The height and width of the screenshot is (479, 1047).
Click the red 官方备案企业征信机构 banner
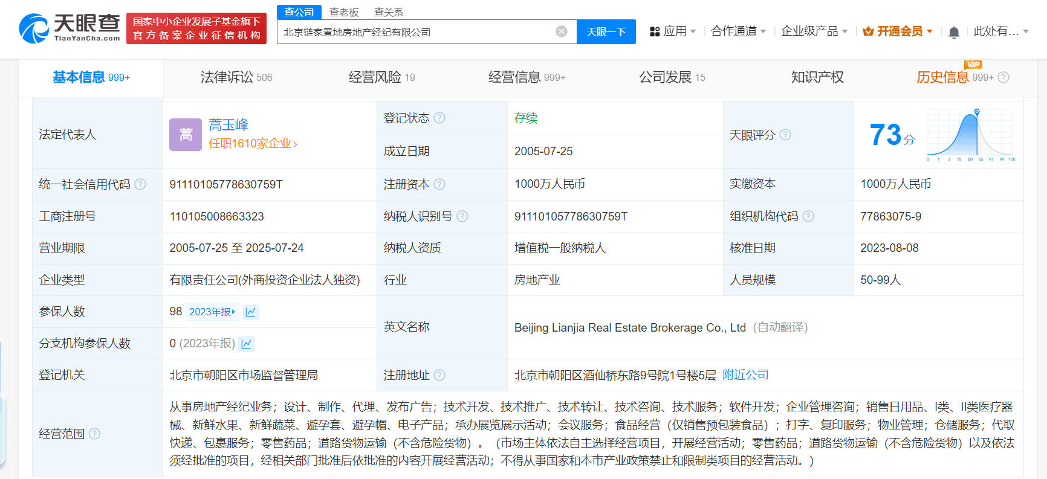pos(196,28)
